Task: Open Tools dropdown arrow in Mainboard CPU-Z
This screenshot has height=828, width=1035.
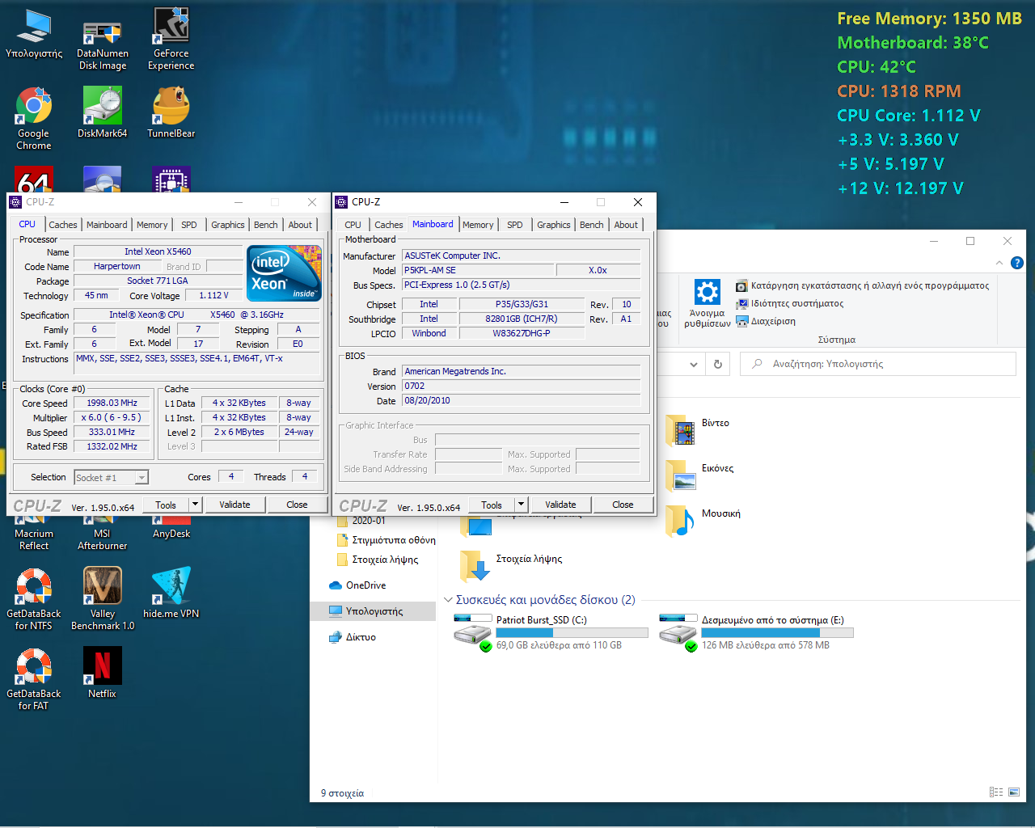Action: coord(521,505)
